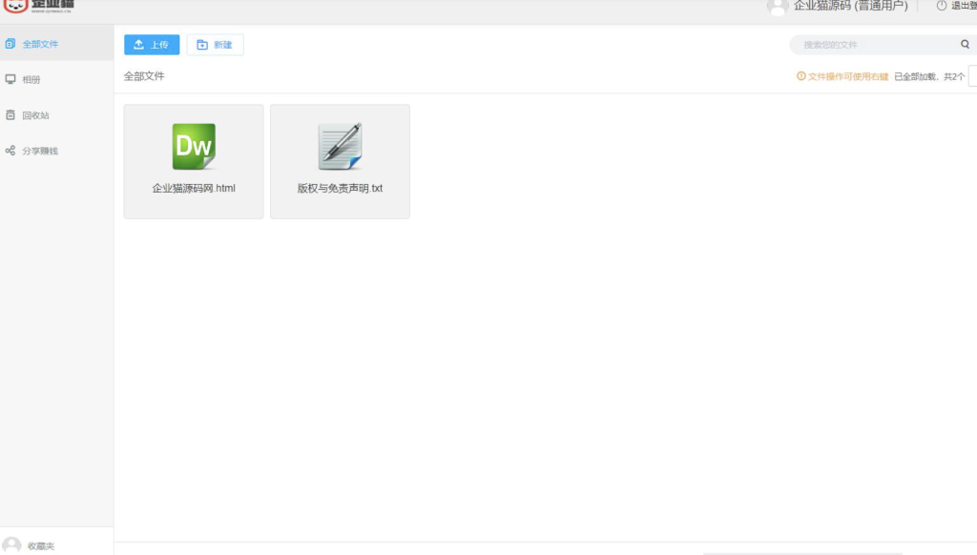Go to 回收站 recycle bin
This screenshot has height=555, width=977.
35,115
